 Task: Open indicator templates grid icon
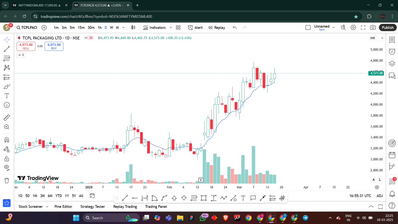point(178,28)
